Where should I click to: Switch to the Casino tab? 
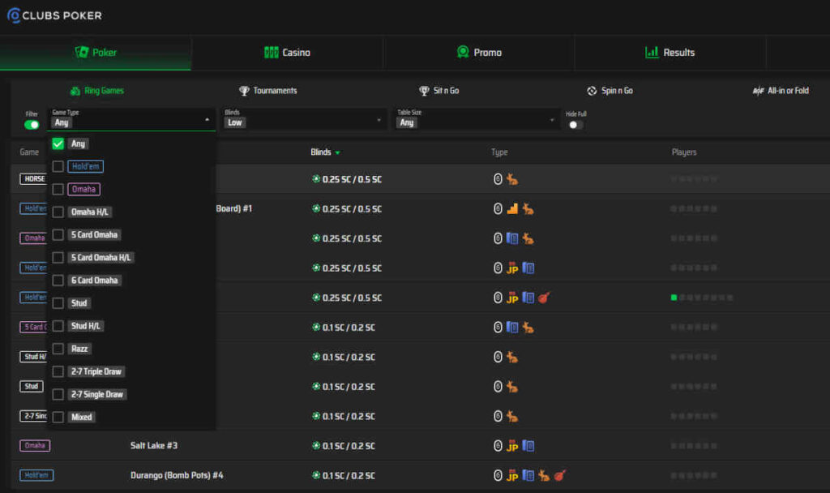[x=287, y=53]
